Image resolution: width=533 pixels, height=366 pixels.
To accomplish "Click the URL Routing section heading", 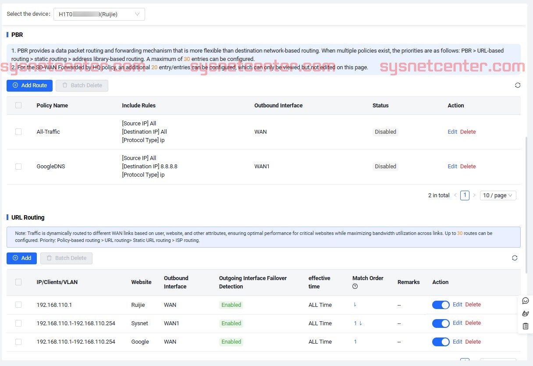I will [x=28, y=217].
